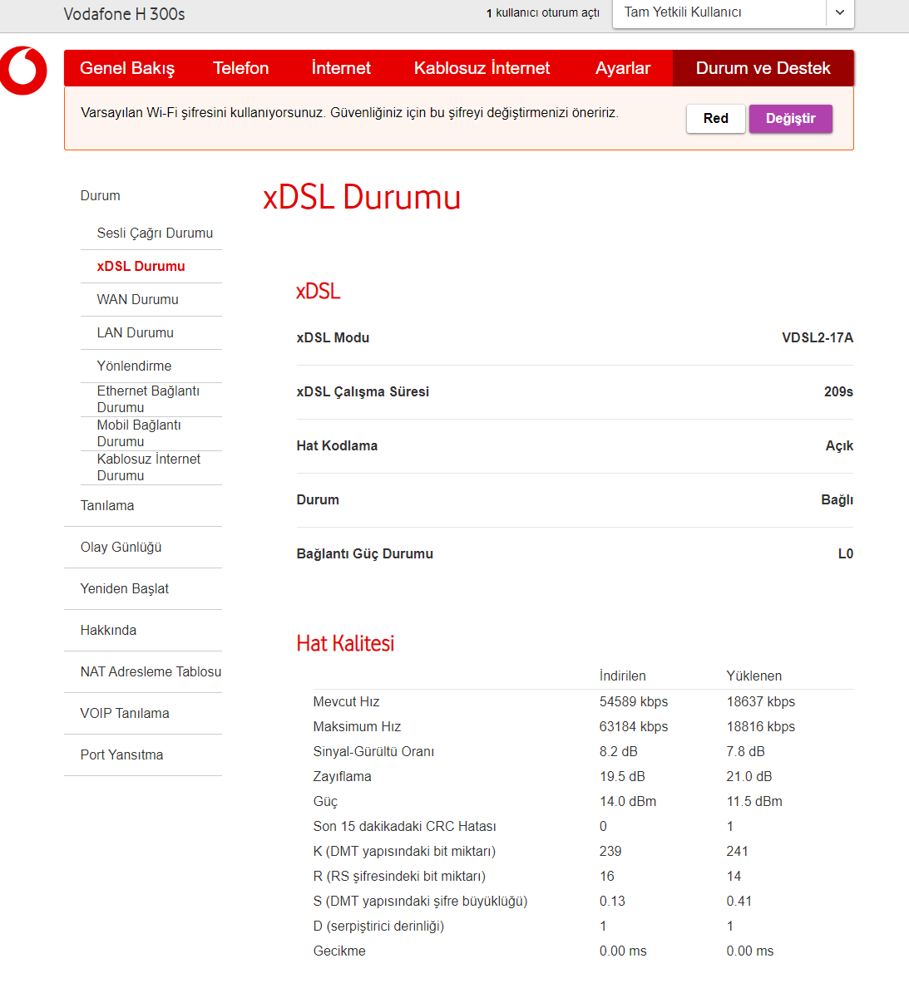909x983 pixels.
Task: Click the İndirilen column header
Action: [622, 676]
